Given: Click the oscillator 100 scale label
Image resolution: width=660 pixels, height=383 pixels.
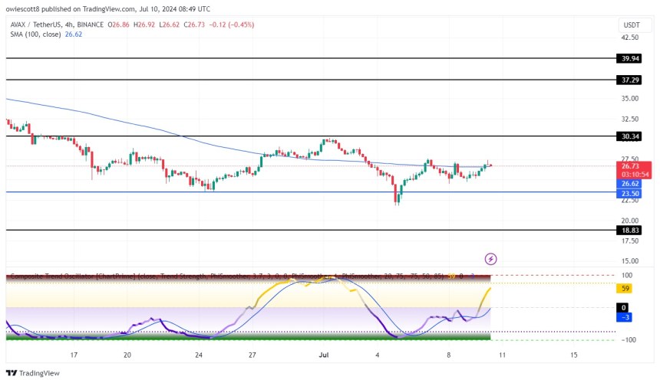Looking at the screenshot, I should pyautogui.click(x=627, y=276).
